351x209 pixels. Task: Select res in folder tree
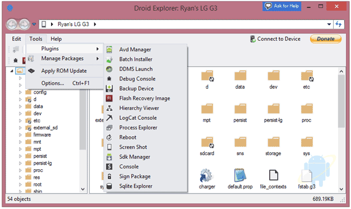pos(36,178)
